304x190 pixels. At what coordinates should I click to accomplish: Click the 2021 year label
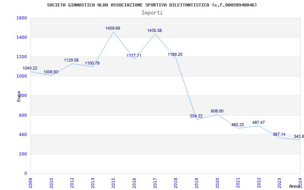coord(238,183)
